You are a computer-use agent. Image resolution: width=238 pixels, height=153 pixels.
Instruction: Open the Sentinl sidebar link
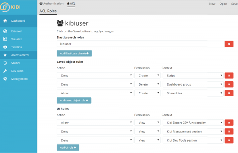click(15, 63)
